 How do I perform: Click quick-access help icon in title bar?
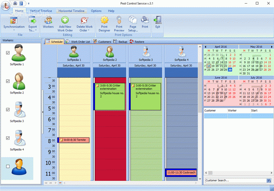pos(21,3)
